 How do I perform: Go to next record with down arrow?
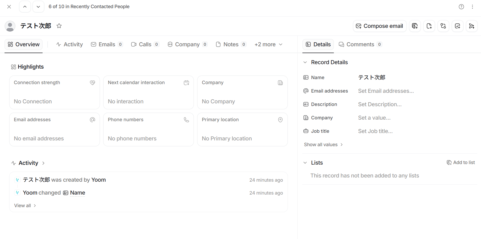pos(38,7)
